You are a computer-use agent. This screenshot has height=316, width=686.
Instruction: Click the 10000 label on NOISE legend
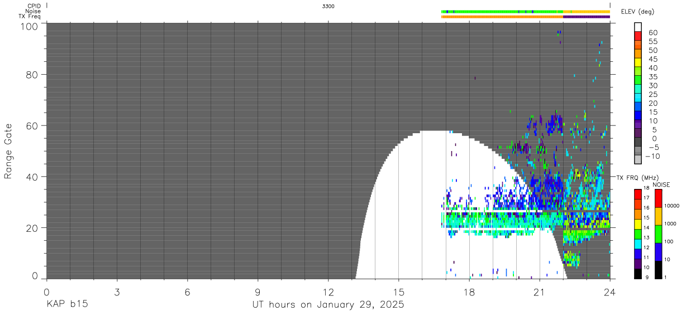pyautogui.click(x=672, y=206)
